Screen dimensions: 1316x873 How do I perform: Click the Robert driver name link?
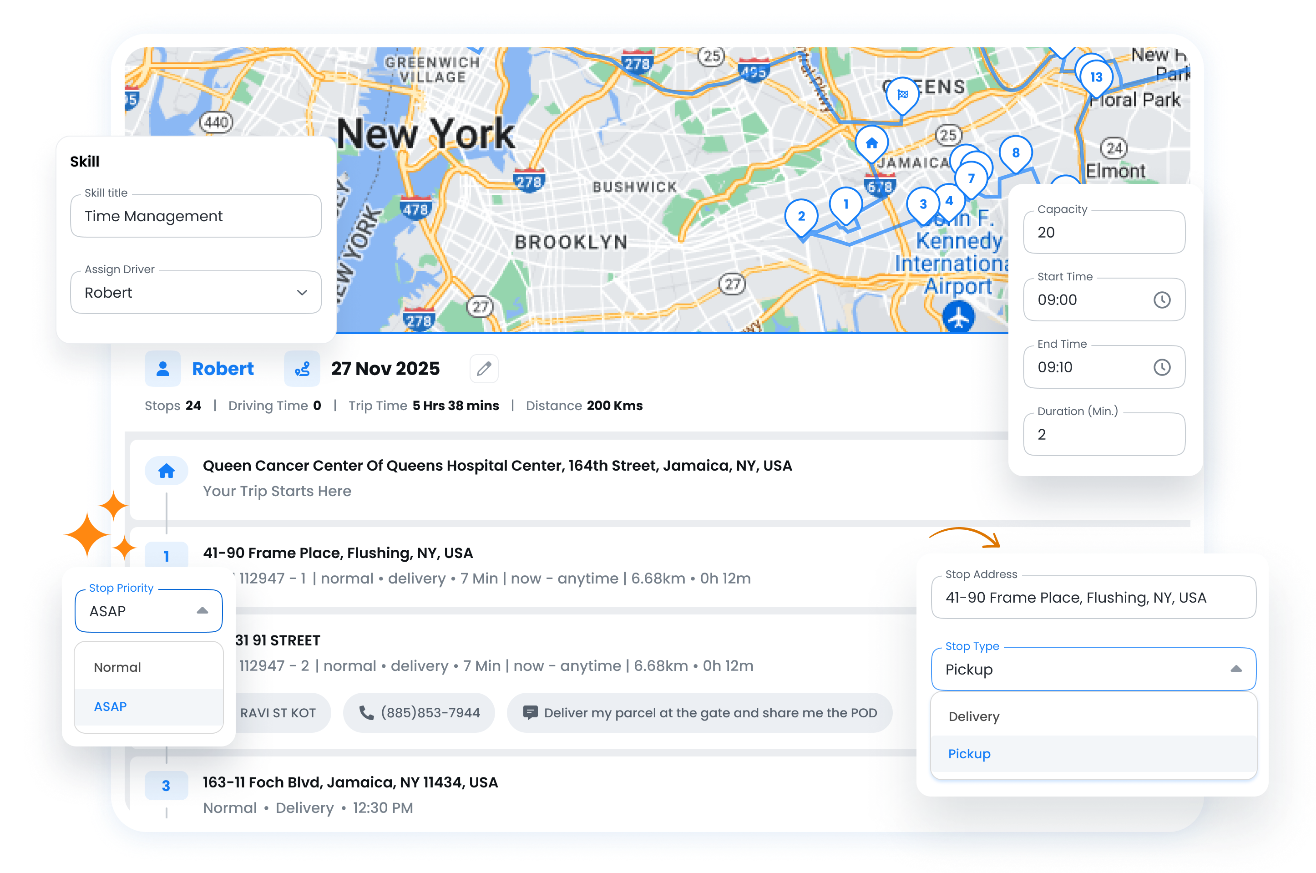(x=223, y=368)
